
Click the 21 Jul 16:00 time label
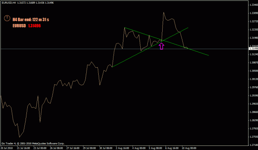[24, 148]
